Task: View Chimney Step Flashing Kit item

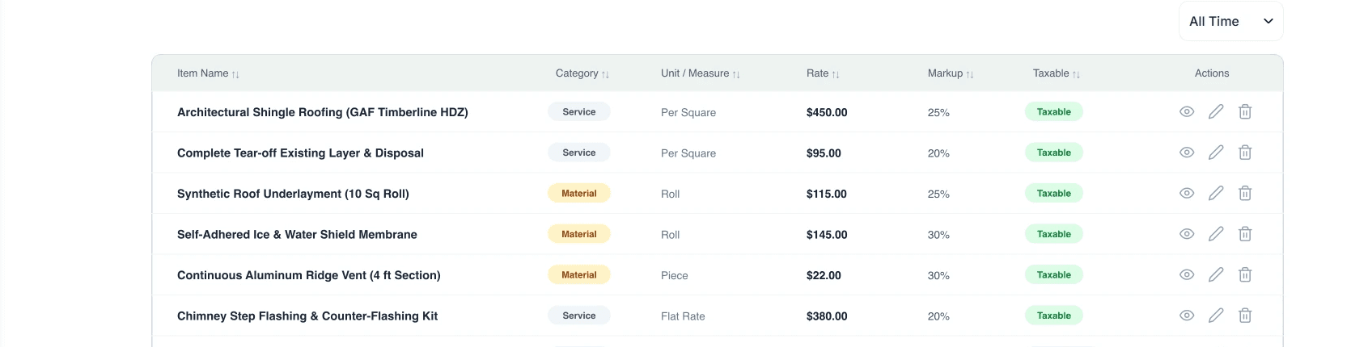Action: click(1187, 316)
